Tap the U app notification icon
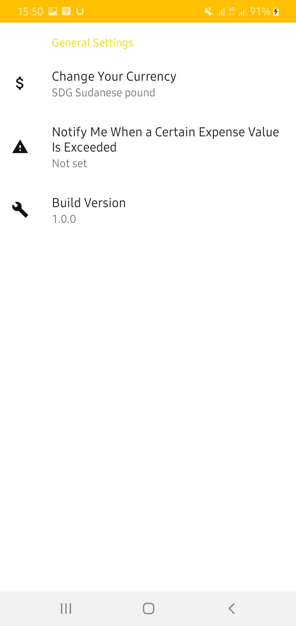296x626 pixels. [x=80, y=12]
